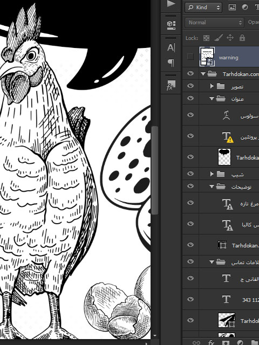
Task: Collapse the عنوان group
Action: coord(212,99)
